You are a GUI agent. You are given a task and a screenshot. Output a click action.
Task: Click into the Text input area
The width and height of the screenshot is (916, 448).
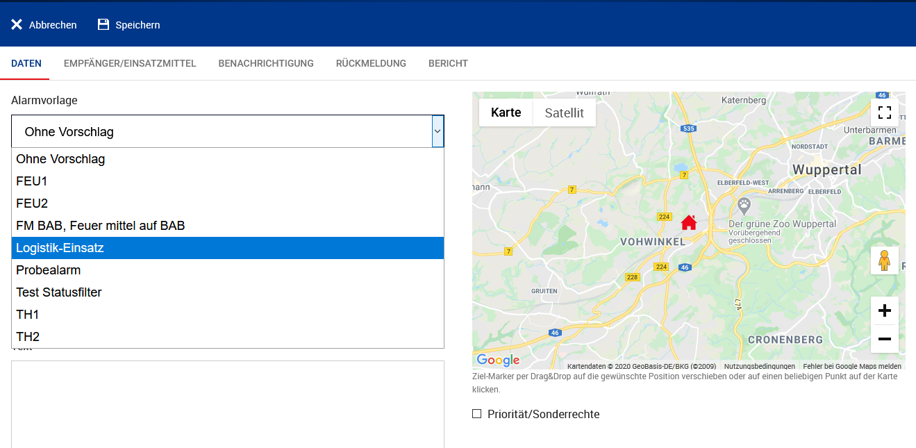tap(228, 404)
